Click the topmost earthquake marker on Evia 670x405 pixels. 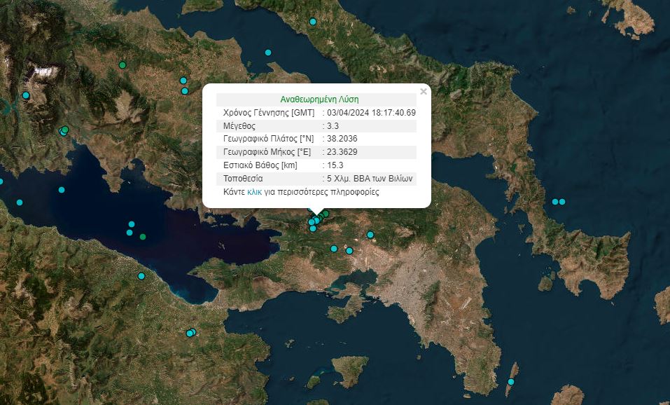313,22
